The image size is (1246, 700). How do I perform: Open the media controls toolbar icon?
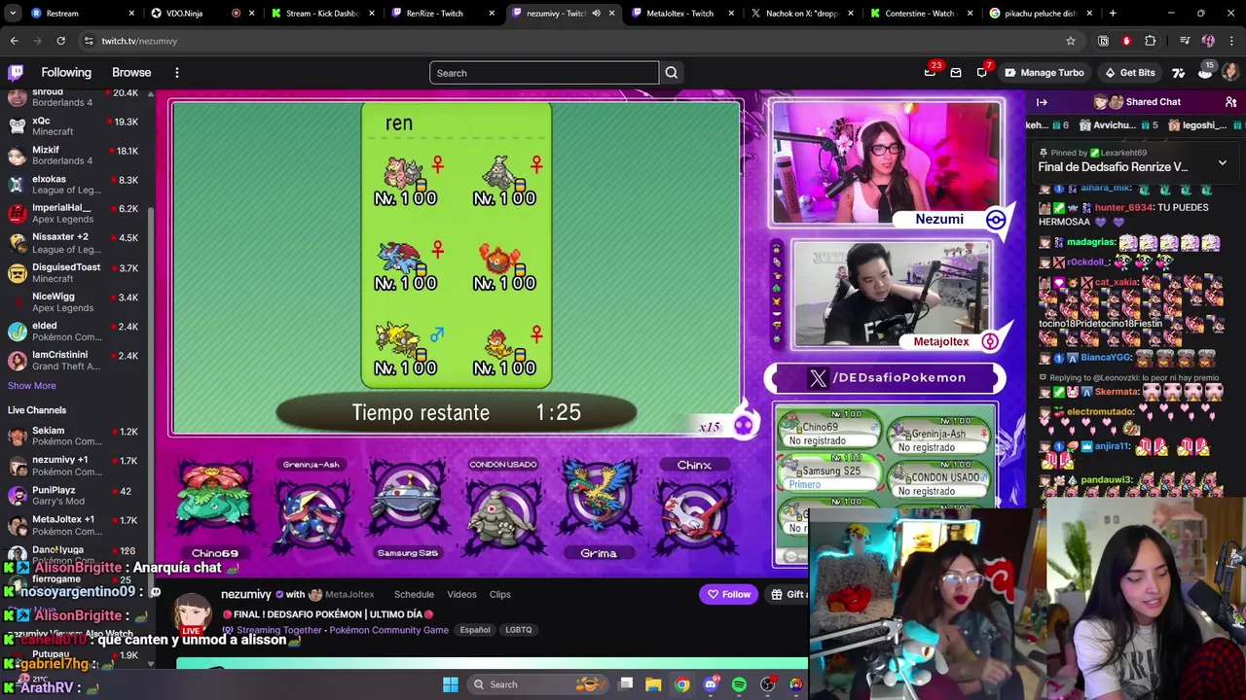1185,41
